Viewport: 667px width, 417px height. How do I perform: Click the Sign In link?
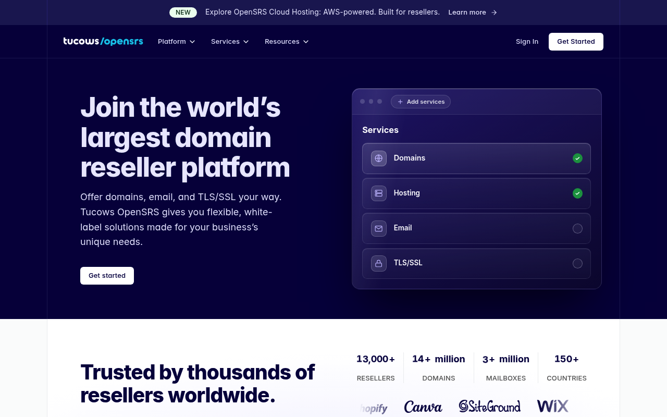[527, 42]
